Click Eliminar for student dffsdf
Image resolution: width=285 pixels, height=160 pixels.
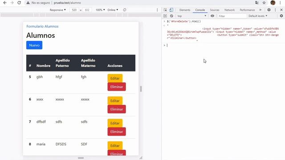pos(117,132)
